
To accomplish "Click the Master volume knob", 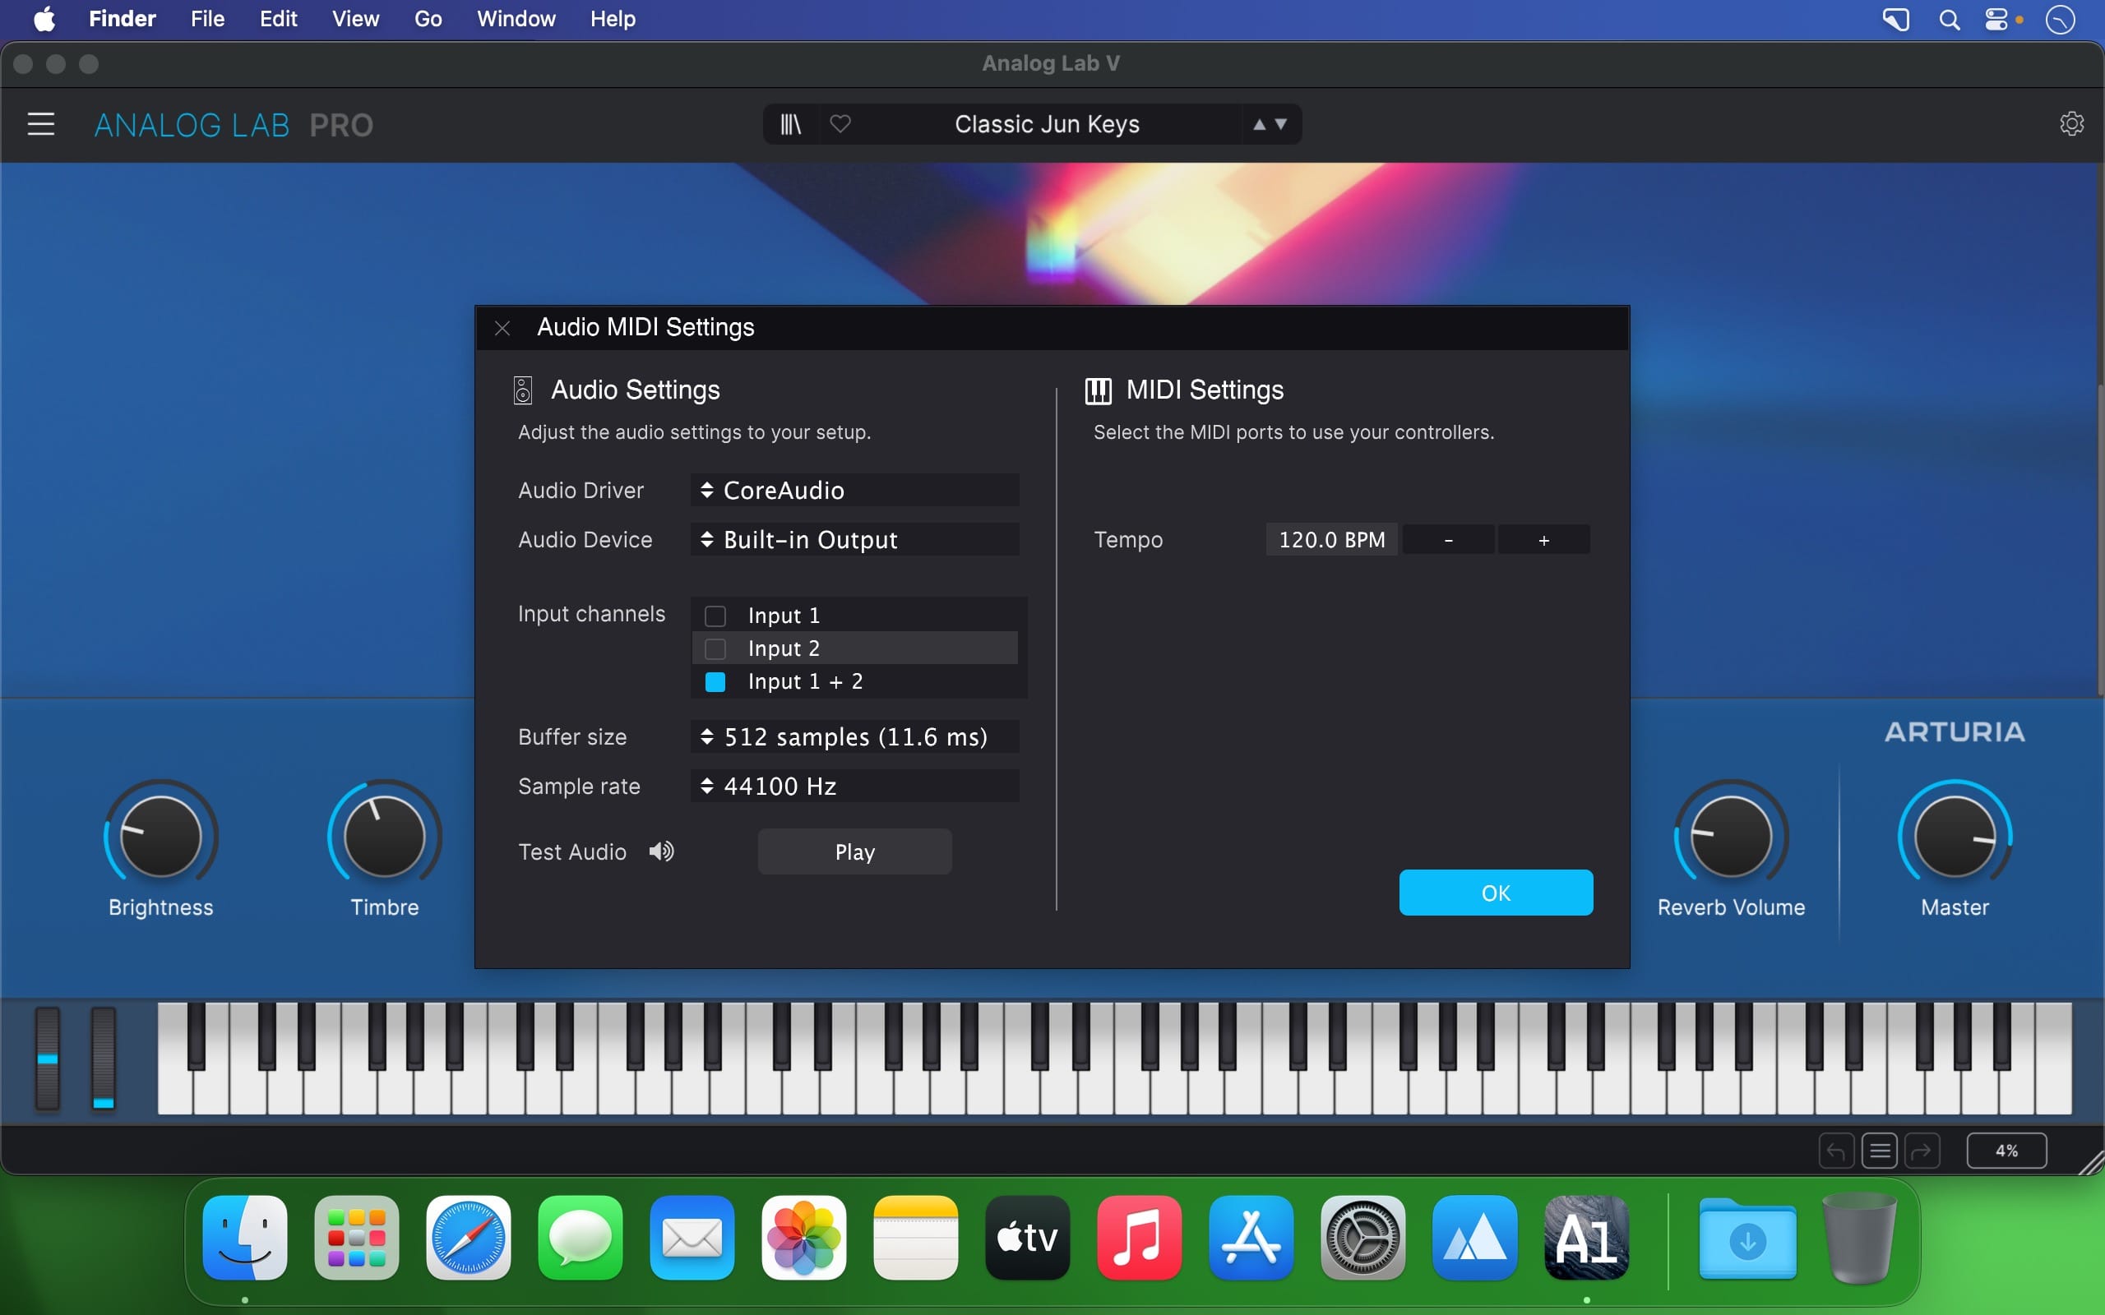I will point(1955,836).
